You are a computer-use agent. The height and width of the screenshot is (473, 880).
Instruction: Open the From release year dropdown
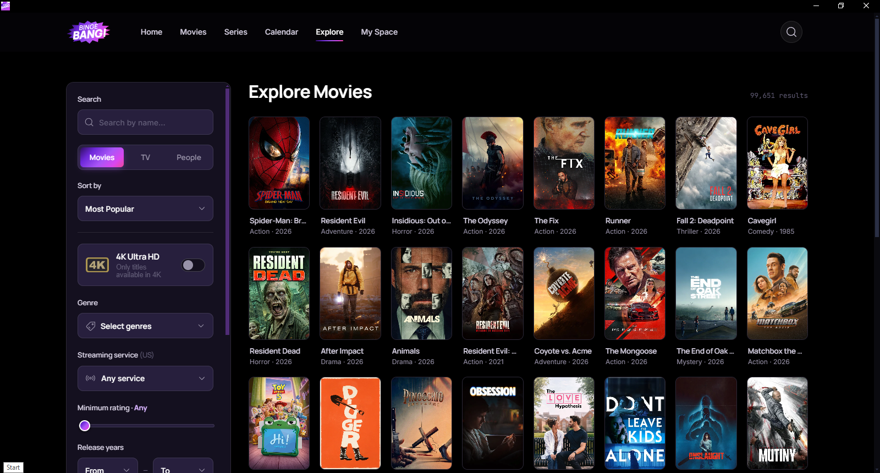[x=108, y=466]
